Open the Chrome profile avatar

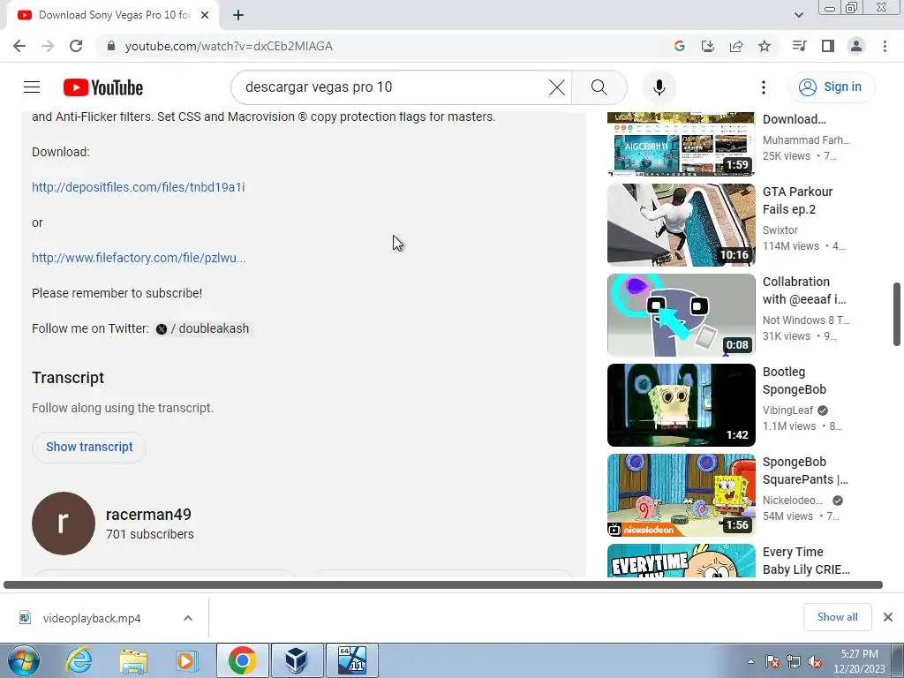[856, 46]
